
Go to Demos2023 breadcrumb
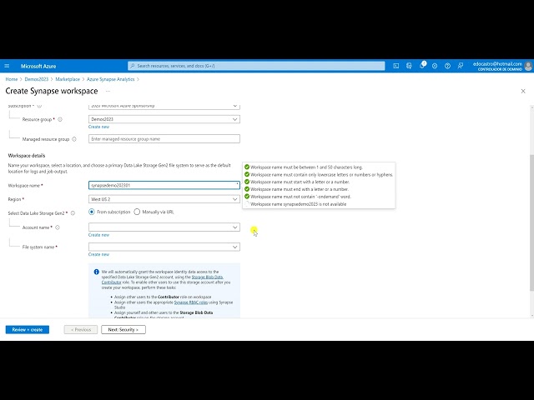point(37,79)
